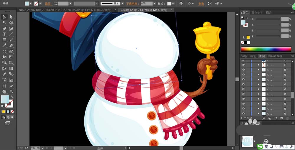Open the stroke weight dropdown next to 描边
Viewport: 295px width, 150px height.
point(71,4)
